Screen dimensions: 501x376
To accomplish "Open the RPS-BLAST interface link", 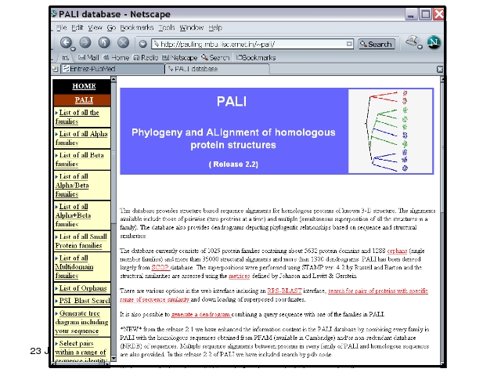I will tap(285, 290).
